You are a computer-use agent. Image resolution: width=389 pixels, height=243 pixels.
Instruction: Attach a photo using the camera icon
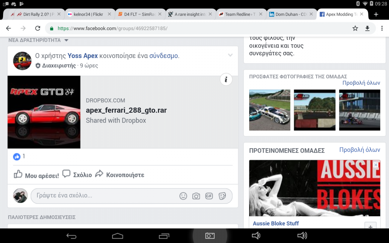[196, 196]
